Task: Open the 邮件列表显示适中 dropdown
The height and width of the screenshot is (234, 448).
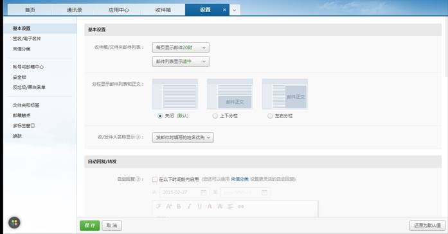Action: pos(181,62)
